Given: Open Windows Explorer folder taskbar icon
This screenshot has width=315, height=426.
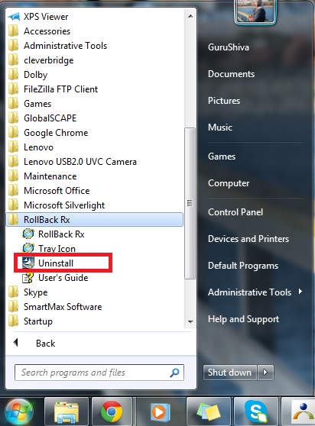Looking at the screenshot, I should tap(66, 411).
